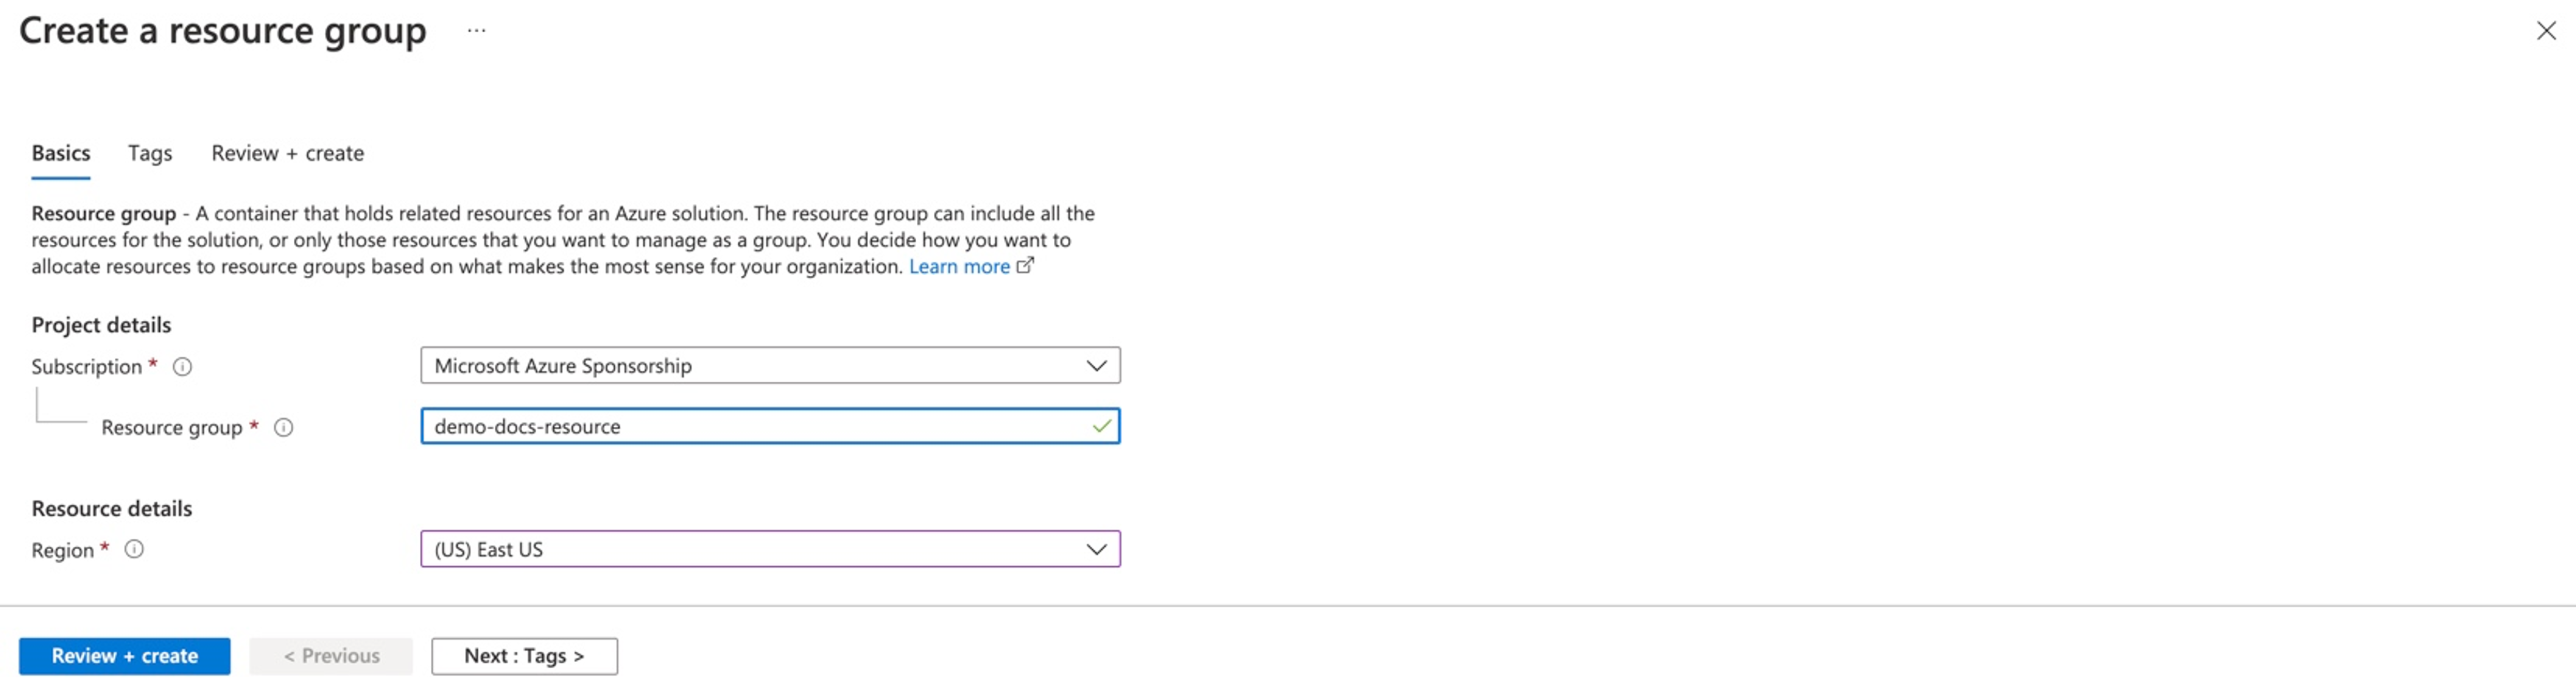
Task: Select the Basics tab
Action: (x=61, y=154)
